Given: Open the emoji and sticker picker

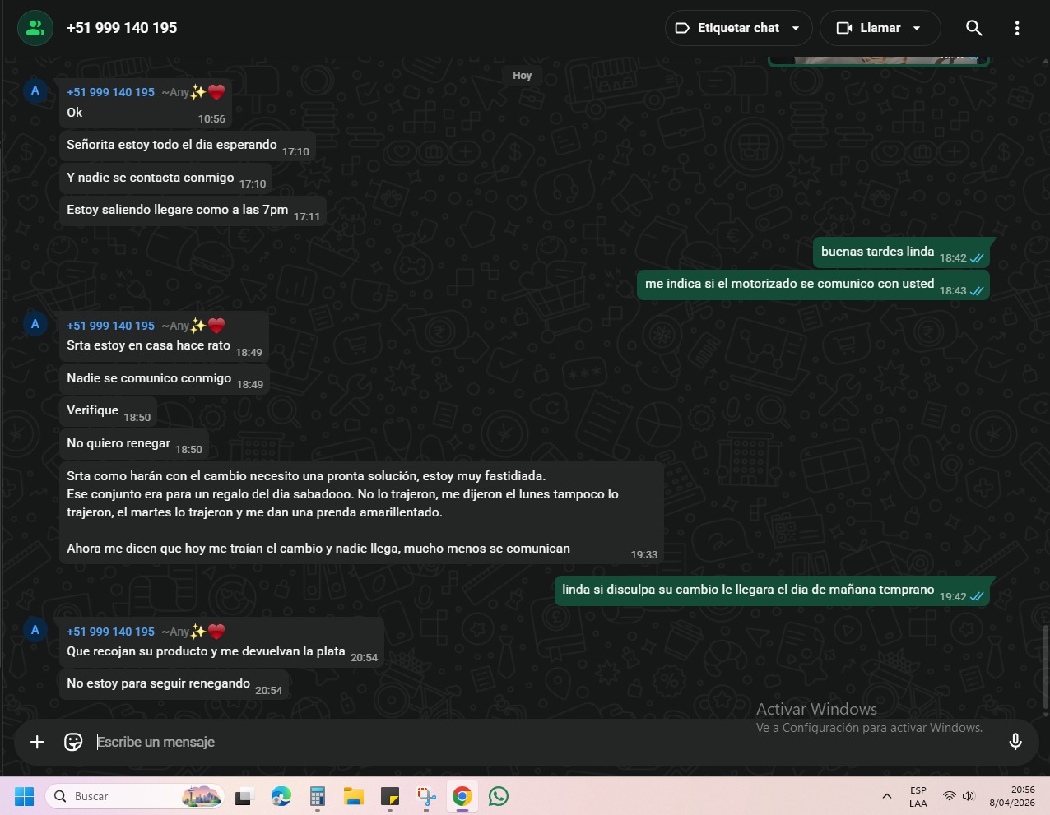Looking at the screenshot, I should [73, 742].
